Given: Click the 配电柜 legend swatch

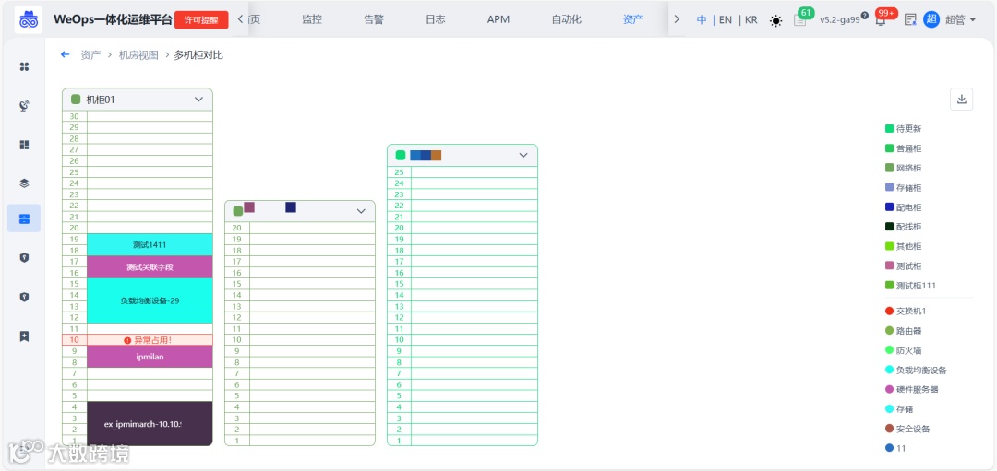Looking at the screenshot, I should click(x=889, y=207).
